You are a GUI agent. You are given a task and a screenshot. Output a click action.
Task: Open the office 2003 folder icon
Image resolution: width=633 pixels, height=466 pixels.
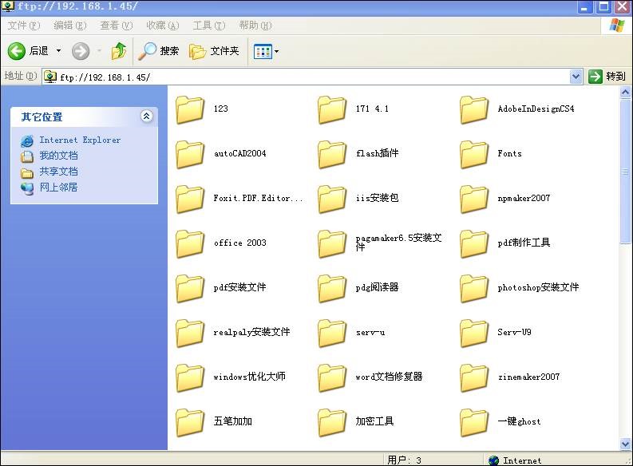click(190, 243)
